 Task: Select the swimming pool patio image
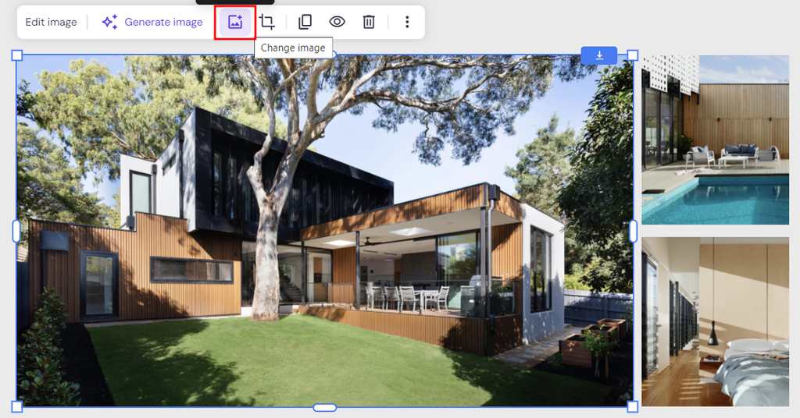coord(716,140)
